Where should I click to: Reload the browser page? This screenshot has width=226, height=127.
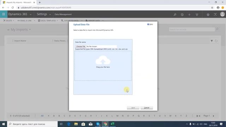pos(13,8)
